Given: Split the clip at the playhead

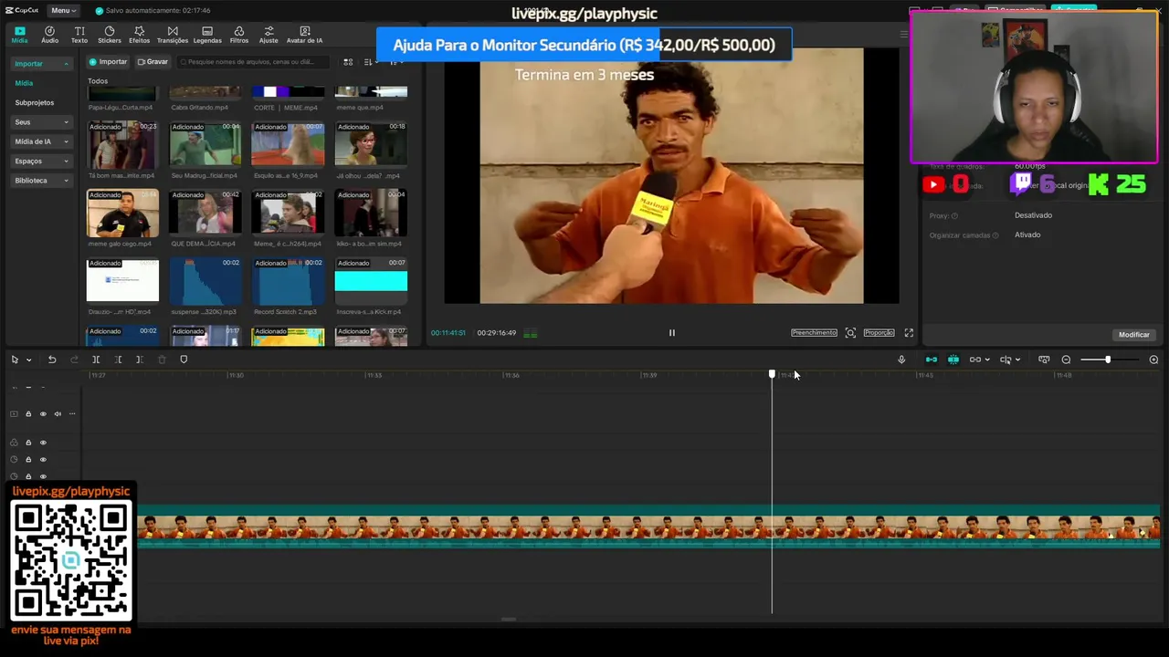Looking at the screenshot, I should tap(96, 360).
